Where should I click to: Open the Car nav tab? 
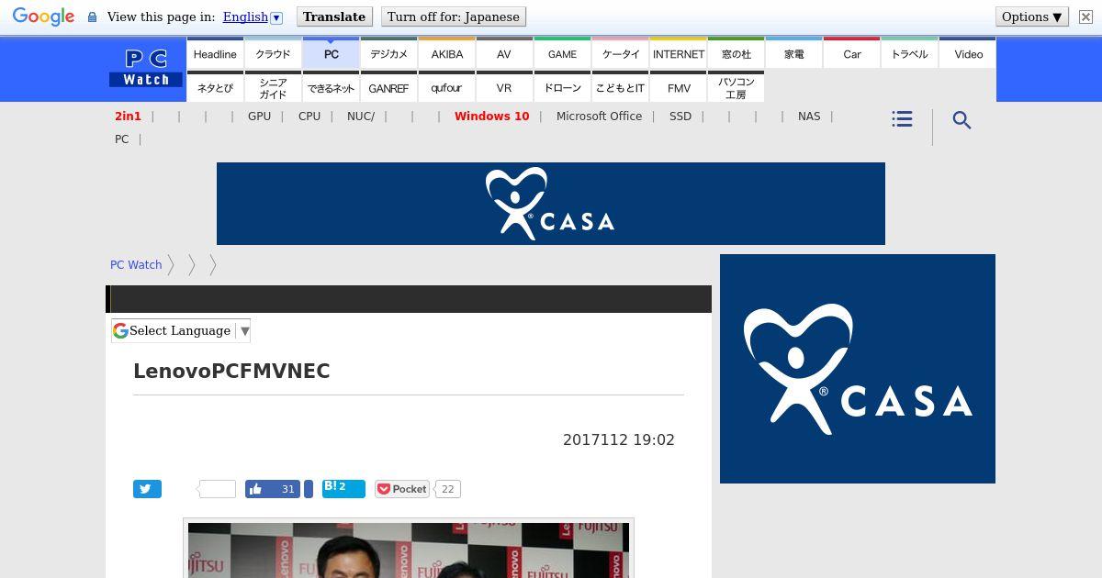(x=851, y=53)
